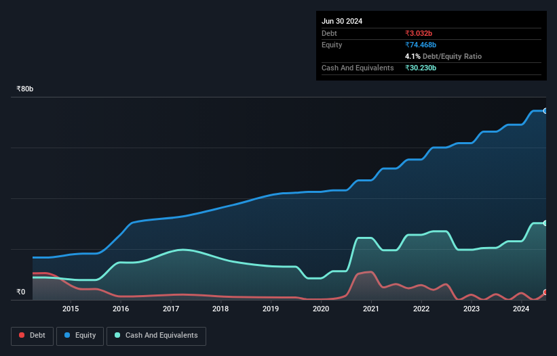Click the 2024 x-axis label
The width and height of the screenshot is (557, 356).
(x=521, y=309)
